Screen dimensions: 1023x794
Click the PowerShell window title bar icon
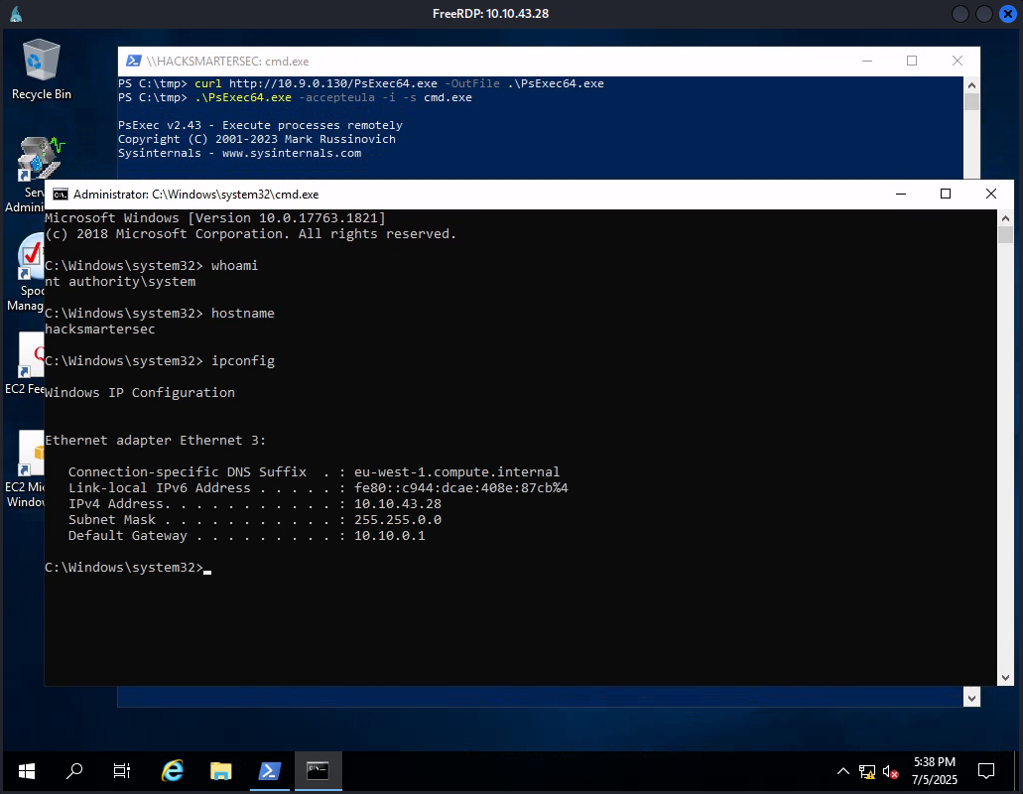pyautogui.click(x=134, y=61)
